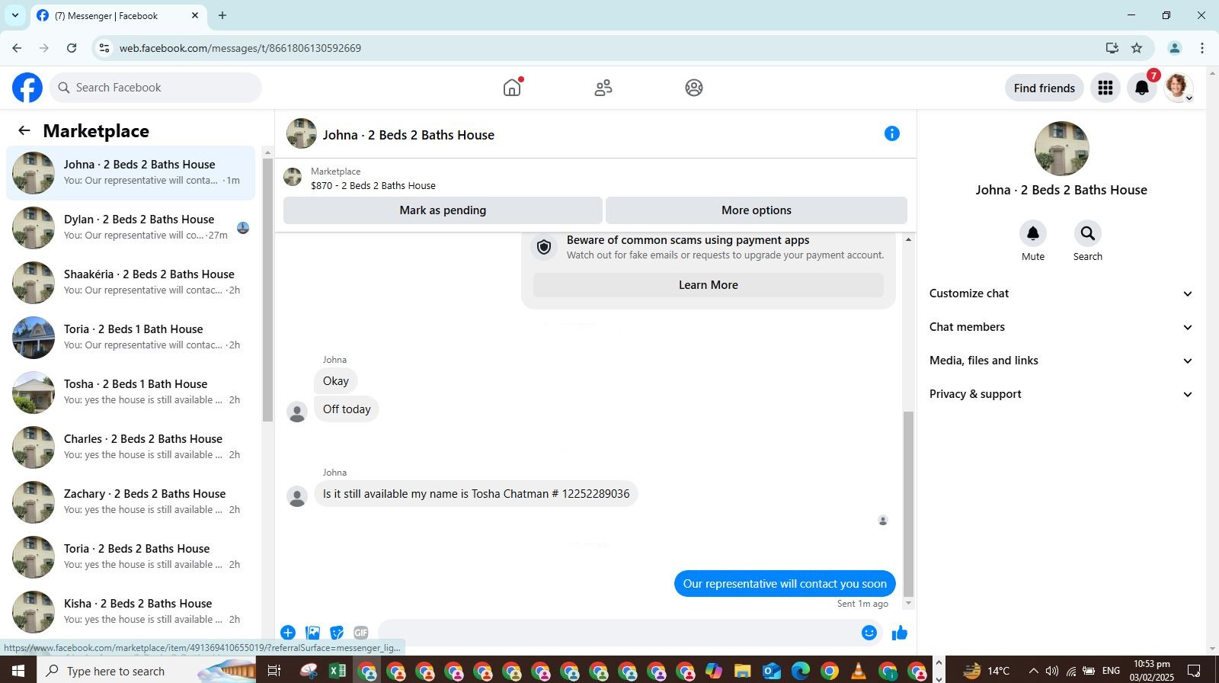The height and width of the screenshot is (683, 1219).
Task: Mute this conversation with the bell icon
Action: click(1033, 233)
